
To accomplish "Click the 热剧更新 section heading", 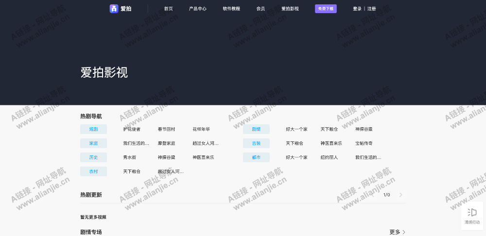I will tap(91, 195).
